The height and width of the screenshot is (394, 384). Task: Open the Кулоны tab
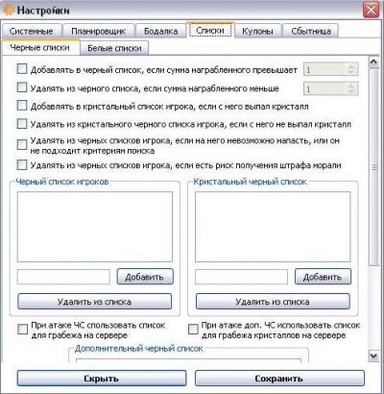[257, 31]
